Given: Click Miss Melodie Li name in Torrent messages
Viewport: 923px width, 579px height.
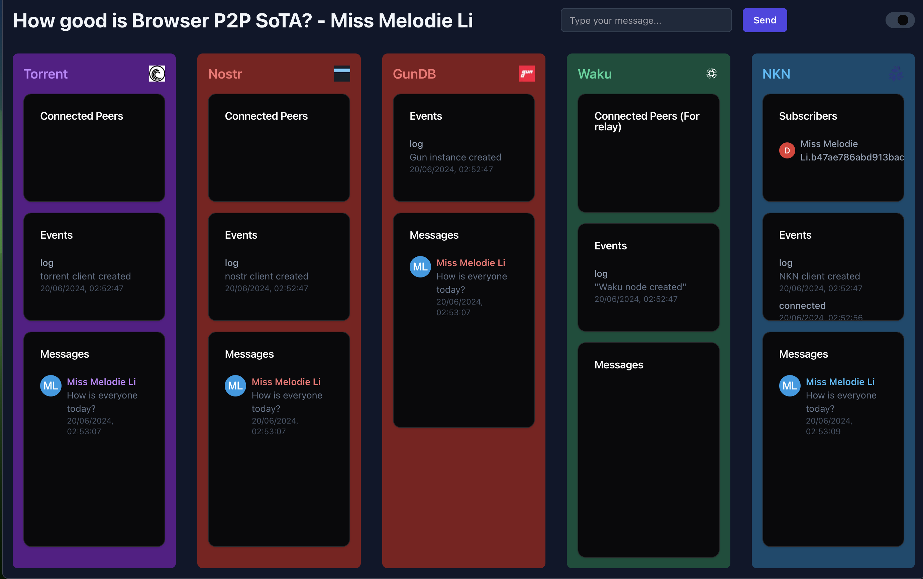Looking at the screenshot, I should [x=101, y=382].
